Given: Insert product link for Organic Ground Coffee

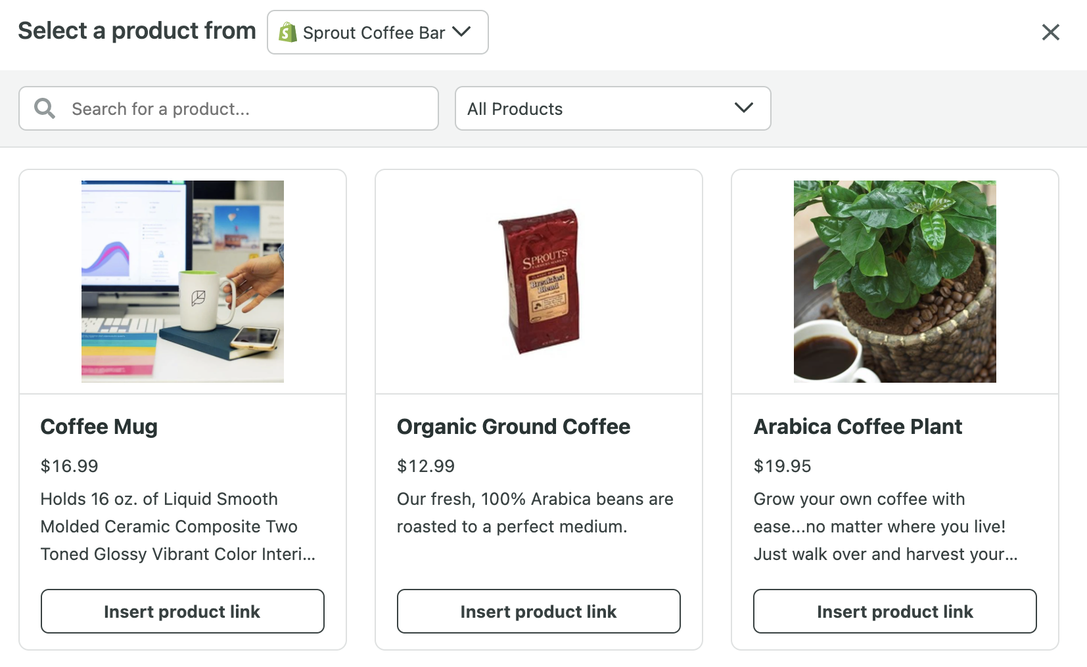Looking at the screenshot, I should pos(538,611).
